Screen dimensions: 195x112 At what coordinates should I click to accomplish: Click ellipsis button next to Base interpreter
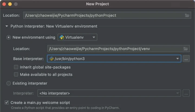(186, 59)
